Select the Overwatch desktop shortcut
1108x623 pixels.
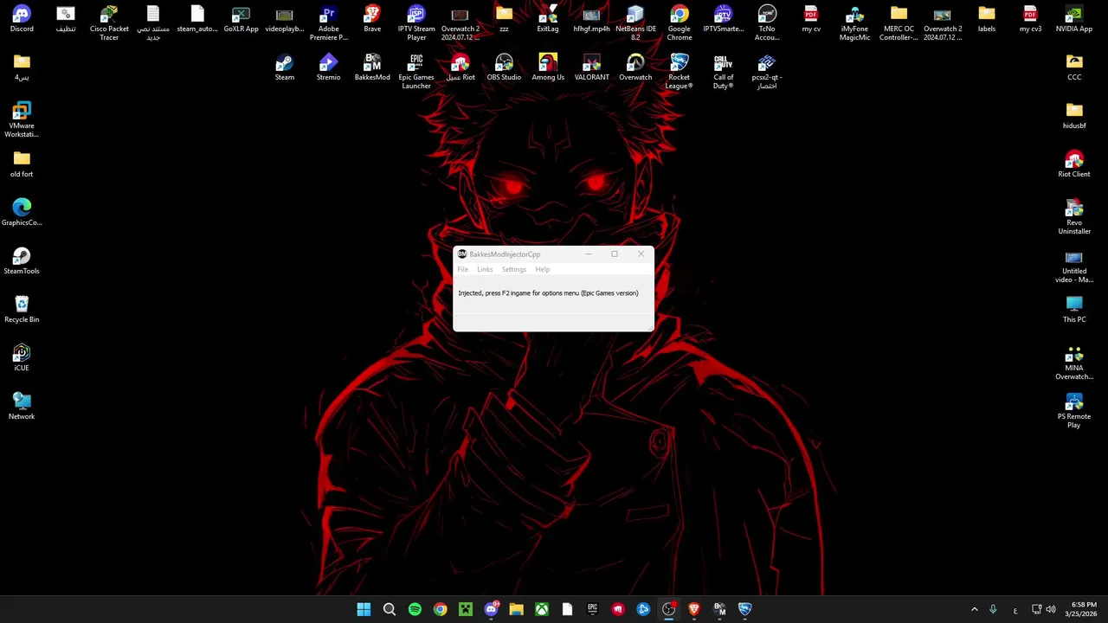pyautogui.click(x=635, y=67)
